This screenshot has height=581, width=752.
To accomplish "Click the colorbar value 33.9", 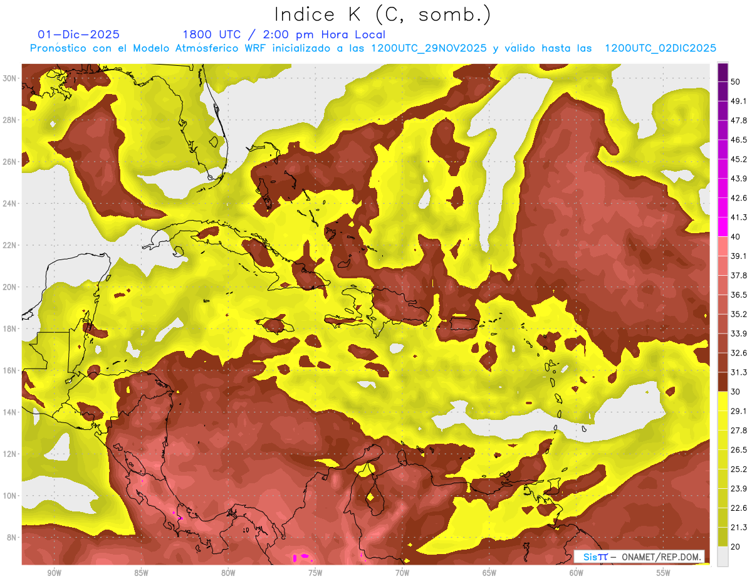I will [x=739, y=333].
